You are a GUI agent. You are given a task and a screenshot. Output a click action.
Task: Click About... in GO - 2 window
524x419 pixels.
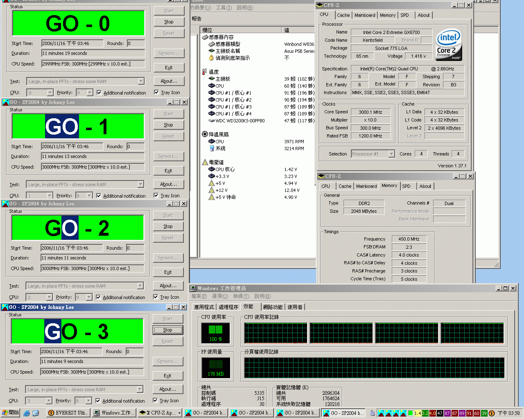168,286
